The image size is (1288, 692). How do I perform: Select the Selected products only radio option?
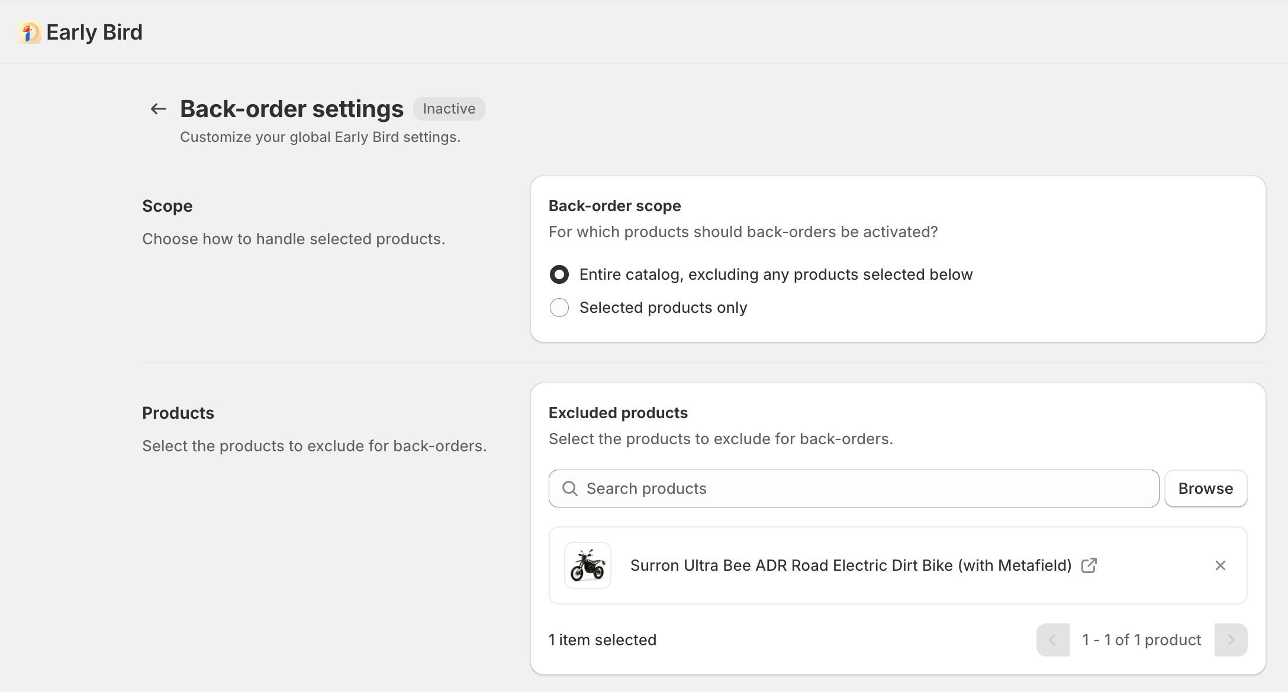coord(559,308)
